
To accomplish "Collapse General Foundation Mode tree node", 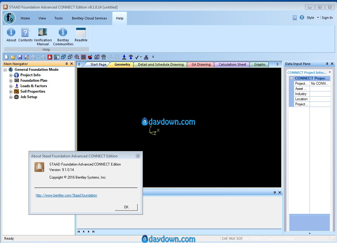I will (x=5, y=70).
